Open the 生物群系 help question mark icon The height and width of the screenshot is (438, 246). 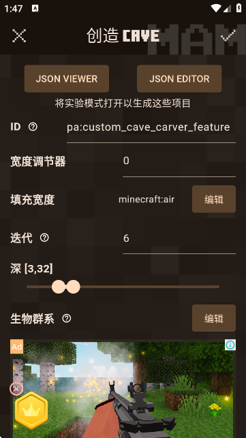tap(67, 318)
